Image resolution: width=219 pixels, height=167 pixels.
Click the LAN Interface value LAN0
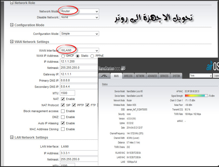[x=65, y=146]
